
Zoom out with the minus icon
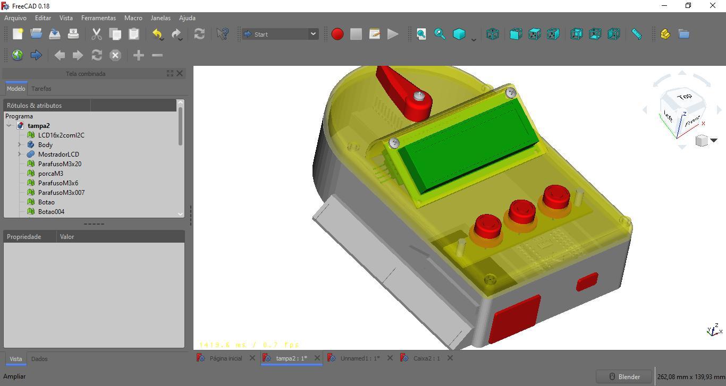click(157, 55)
